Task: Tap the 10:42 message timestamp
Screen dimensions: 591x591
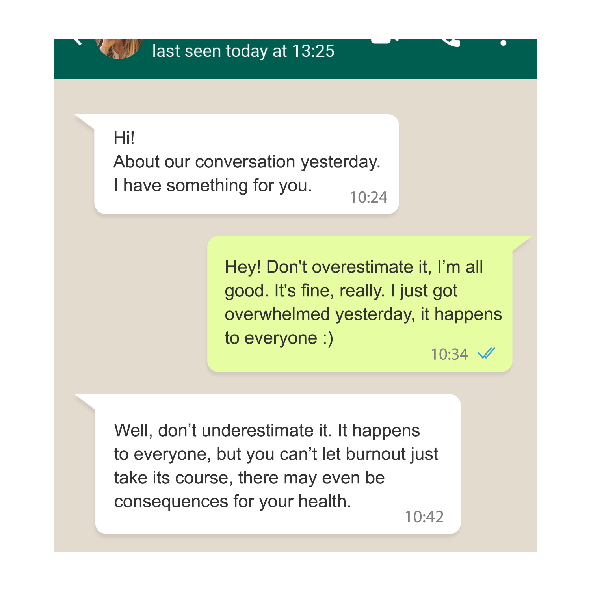Action: (x=424, y=517)
